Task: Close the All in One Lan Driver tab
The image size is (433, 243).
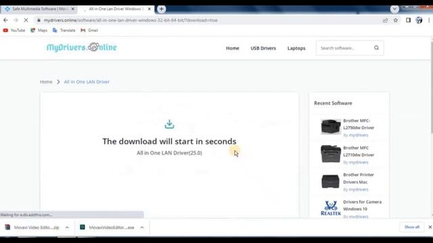Action: click(150, 9)
